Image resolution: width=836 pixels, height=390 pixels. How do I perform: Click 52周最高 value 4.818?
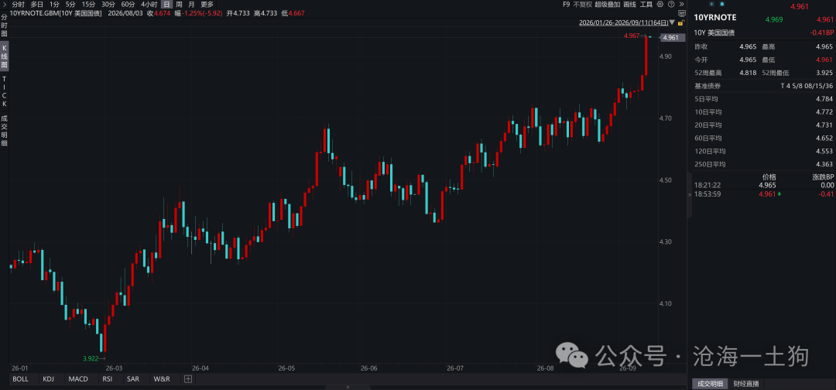click(x=748, y=73)
